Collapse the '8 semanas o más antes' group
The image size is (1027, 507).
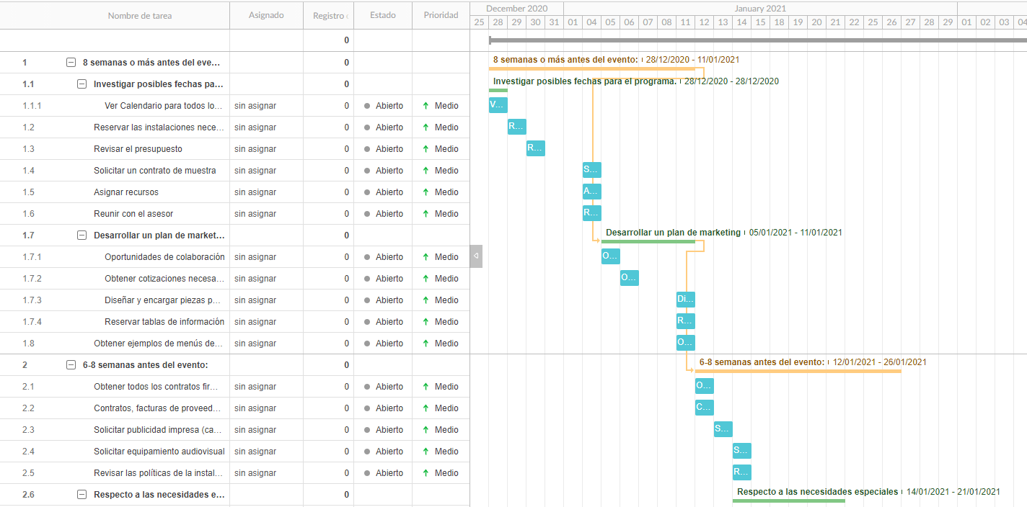pos(71,63)
